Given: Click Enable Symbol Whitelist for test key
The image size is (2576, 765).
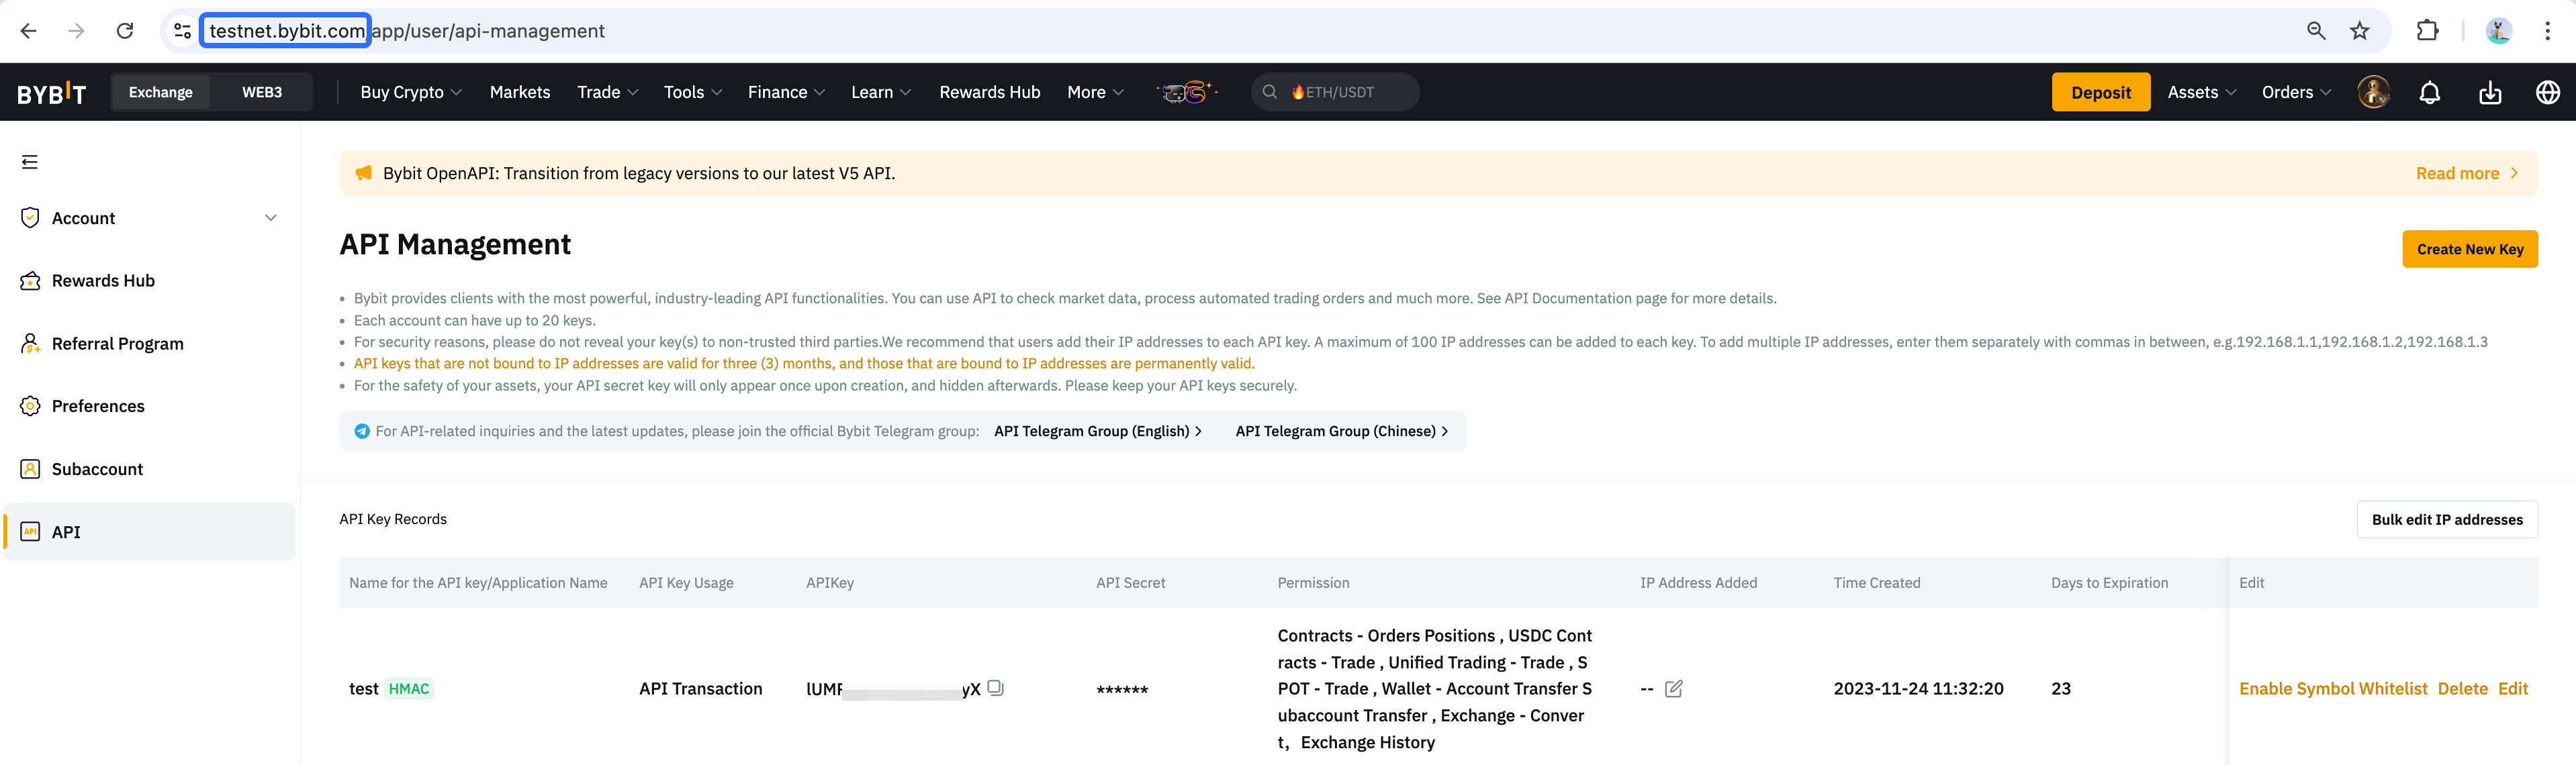Looking at the screenshot, I should pyautogui.click(x=2332, y=688).
